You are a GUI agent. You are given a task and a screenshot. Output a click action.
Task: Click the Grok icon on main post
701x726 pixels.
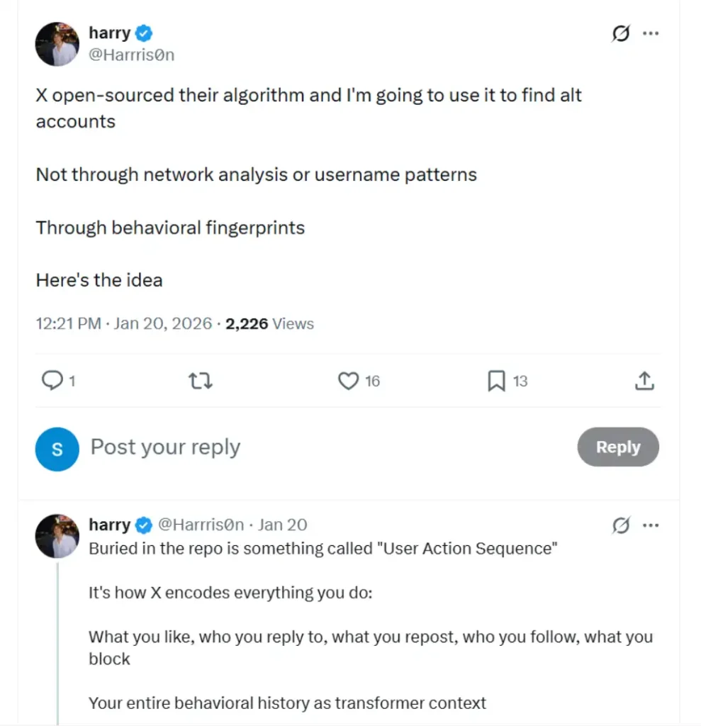pyautogui.click(x=621, y=33)
